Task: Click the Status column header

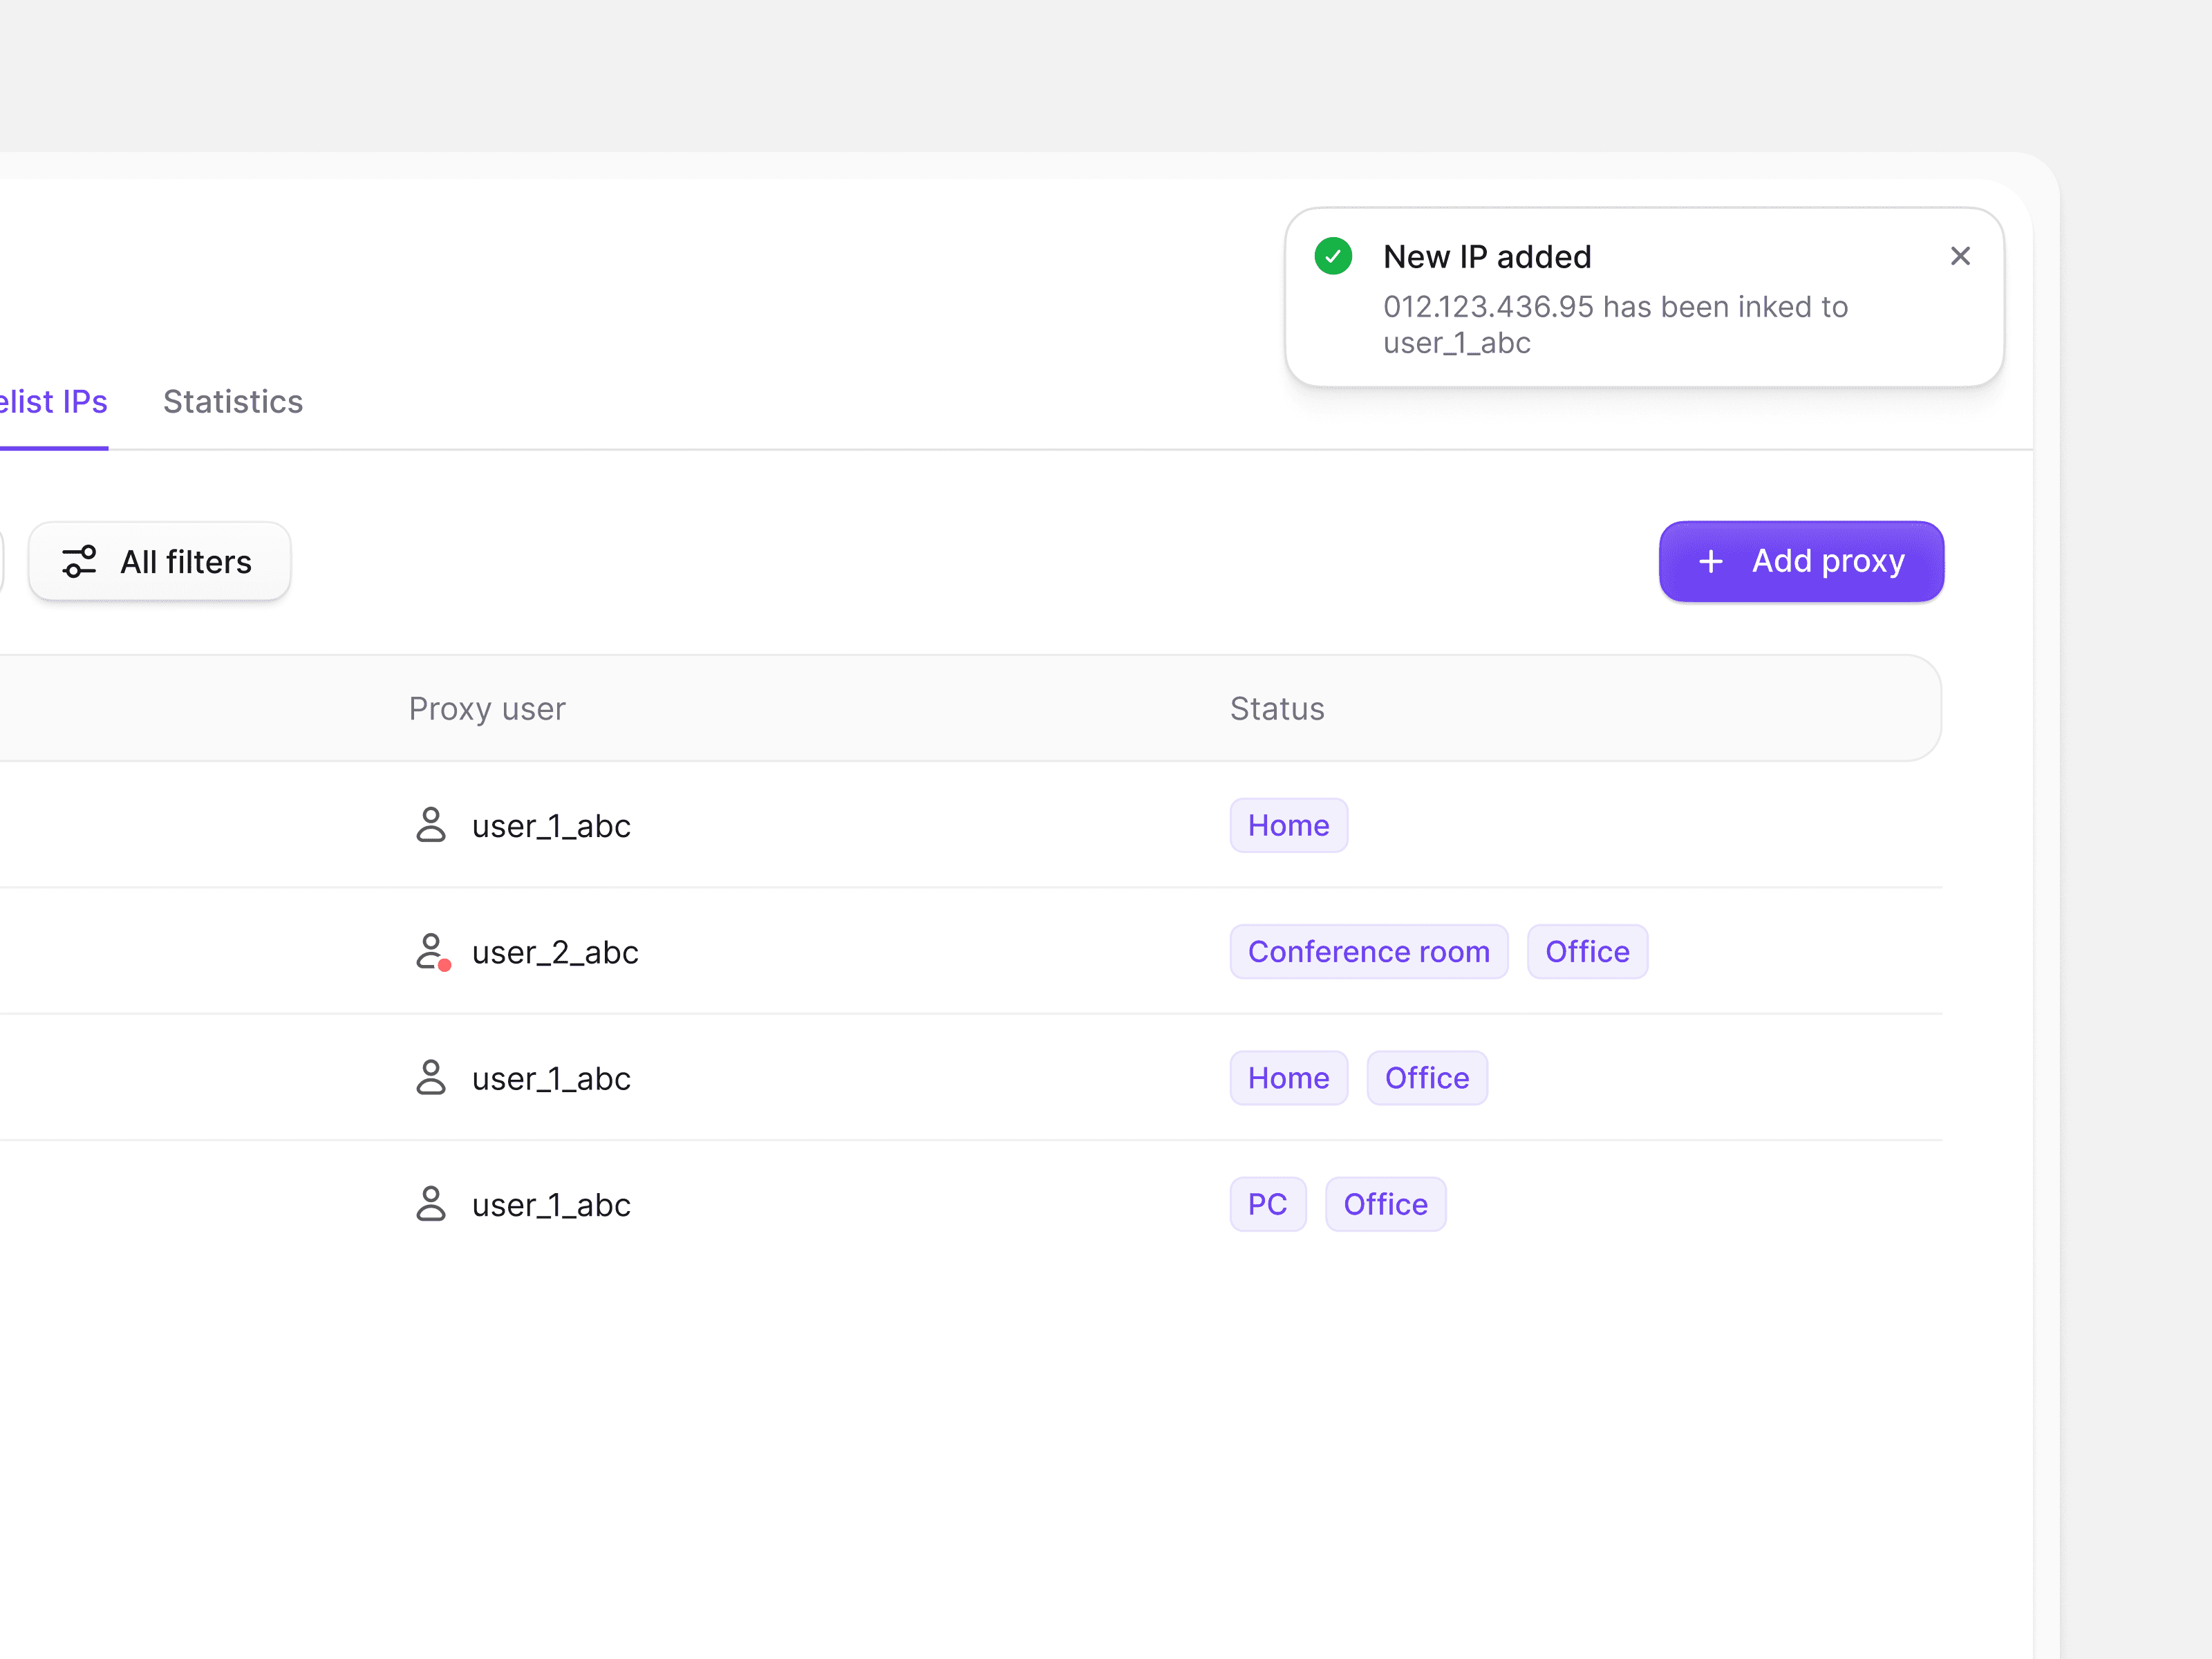Action: (x=1276, y=708)
